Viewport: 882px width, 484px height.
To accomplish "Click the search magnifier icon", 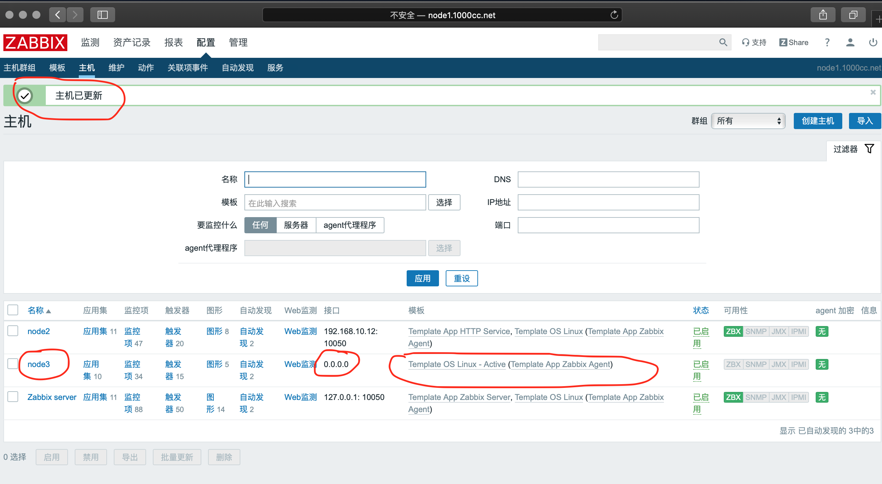I will pos(723,42).
